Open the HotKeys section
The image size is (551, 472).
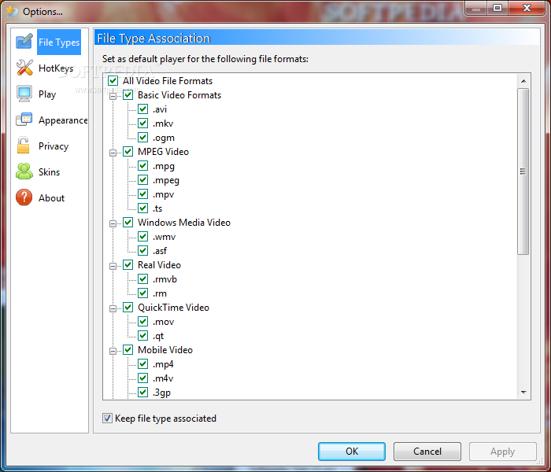coord(56,68)
